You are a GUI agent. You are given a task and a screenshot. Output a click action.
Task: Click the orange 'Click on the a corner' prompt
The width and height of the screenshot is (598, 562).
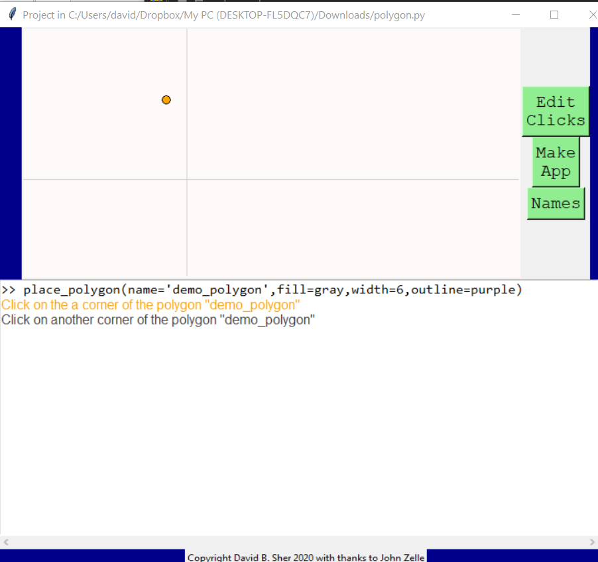(x=150, y=305)
